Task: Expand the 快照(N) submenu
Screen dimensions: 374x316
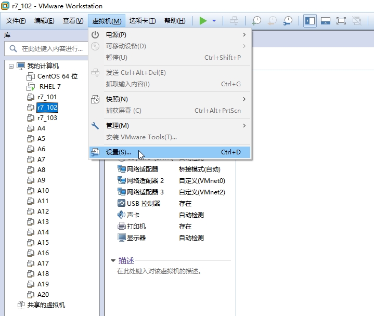Action: [x=170, y=99]
